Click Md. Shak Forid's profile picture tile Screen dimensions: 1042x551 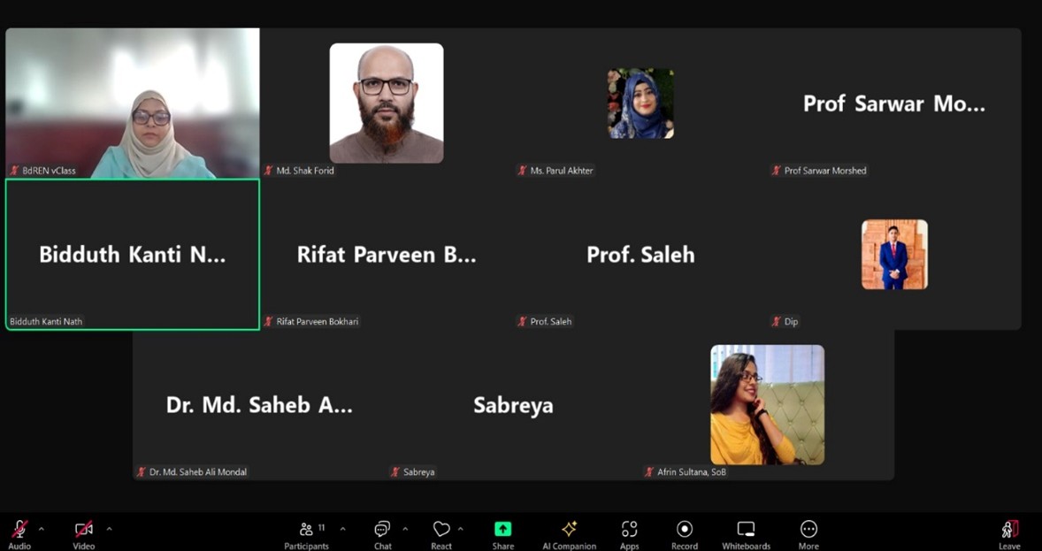pyautogui.click(x=387, y=103)
